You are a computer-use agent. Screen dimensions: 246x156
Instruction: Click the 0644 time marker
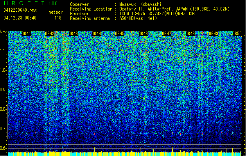(96, 34)
